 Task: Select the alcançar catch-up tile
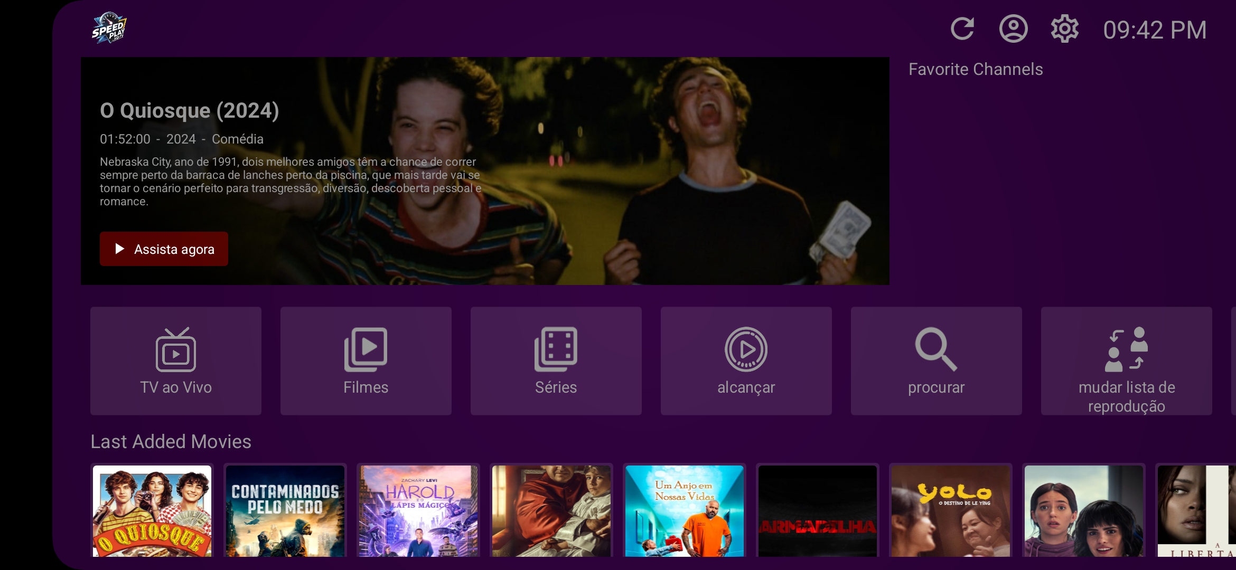point(746,361)
